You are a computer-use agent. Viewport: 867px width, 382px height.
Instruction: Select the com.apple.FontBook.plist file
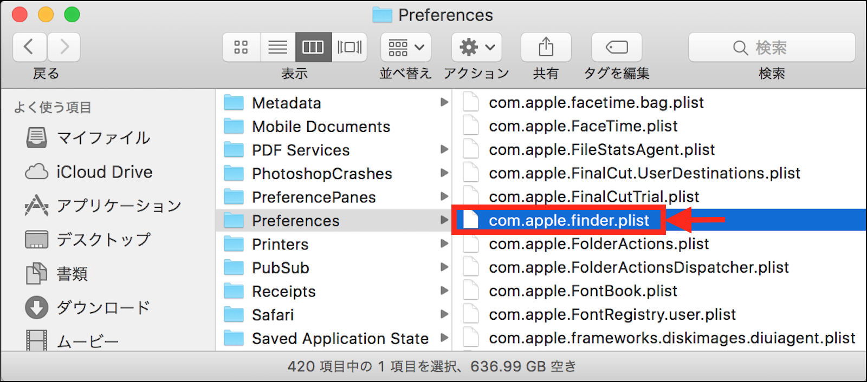(x=583, y=291)
